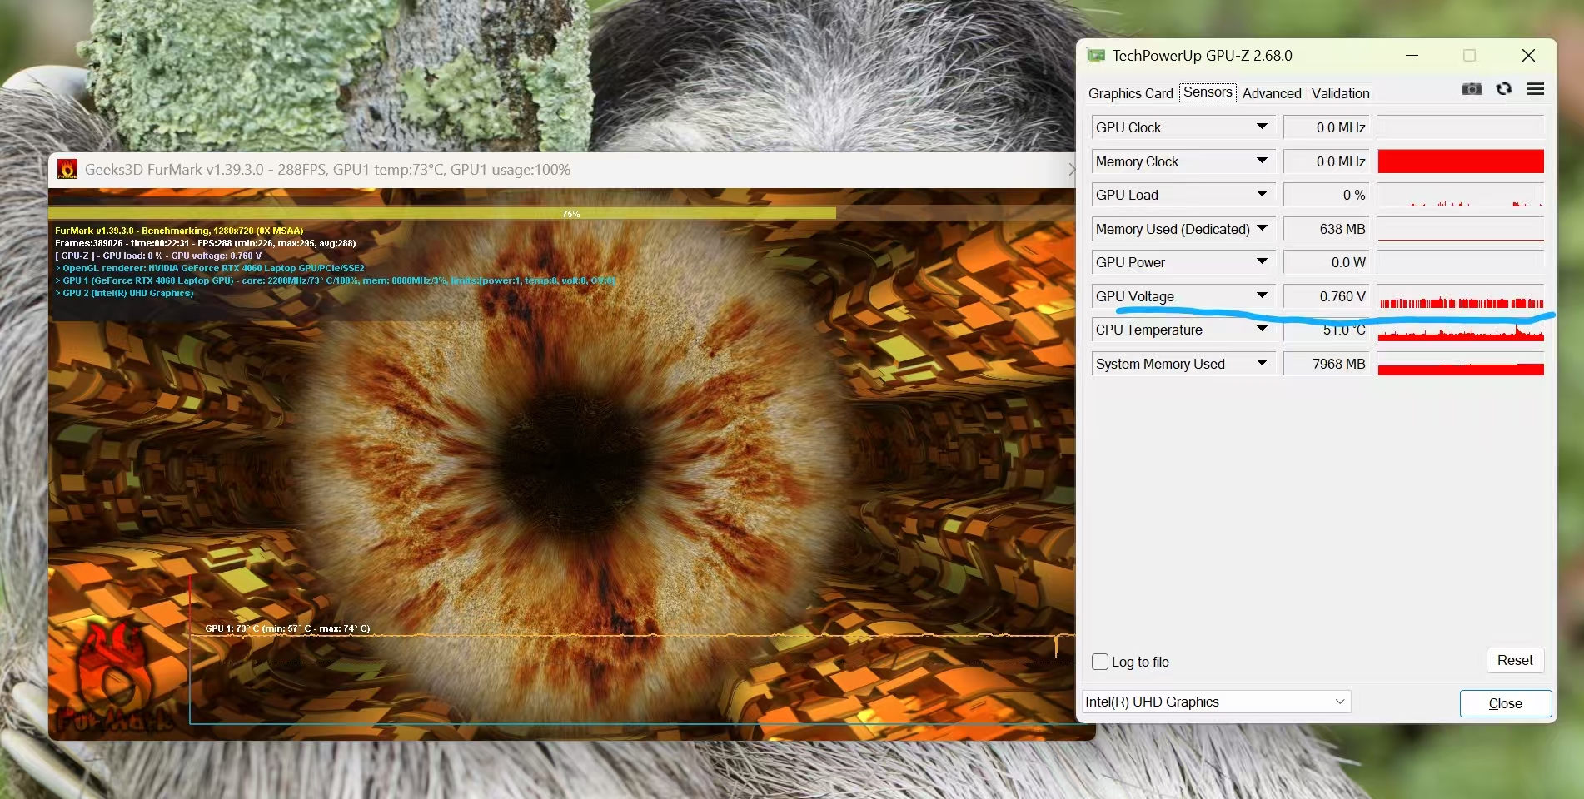
Task: Open the CPU Temperature sensor dropdown
Action: click(1263, 329)
